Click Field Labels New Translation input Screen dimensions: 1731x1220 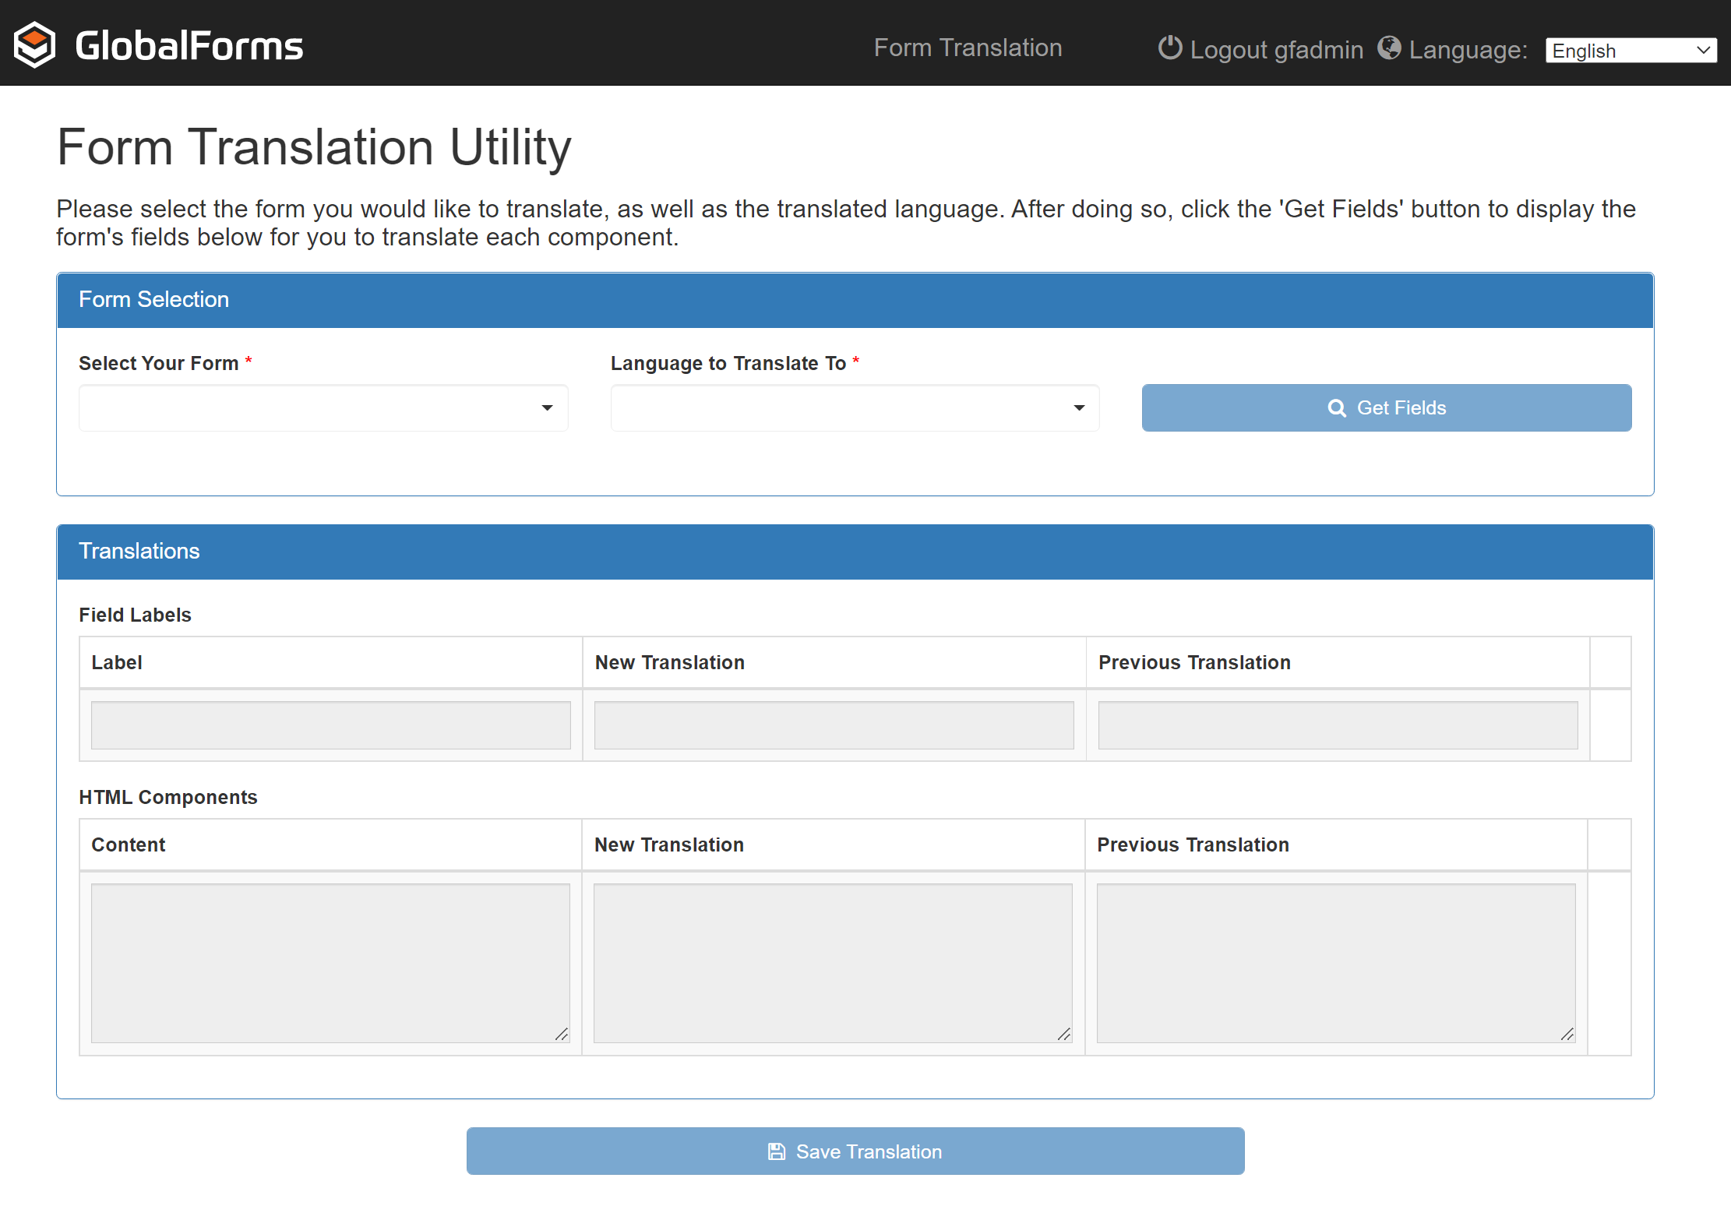pos(834,725)
